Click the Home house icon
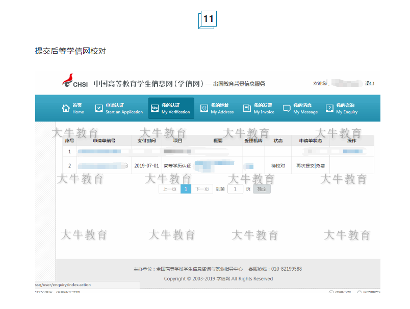This screenshot has width=410, height=309. point(66,108)
